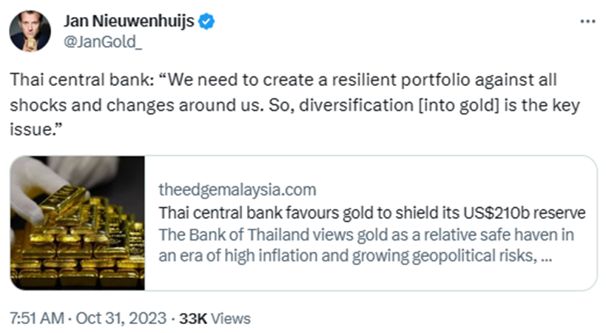Click the 33K view count number
Image resolution: width=606 pixels, height=333 pixels.
coord(194,319)
